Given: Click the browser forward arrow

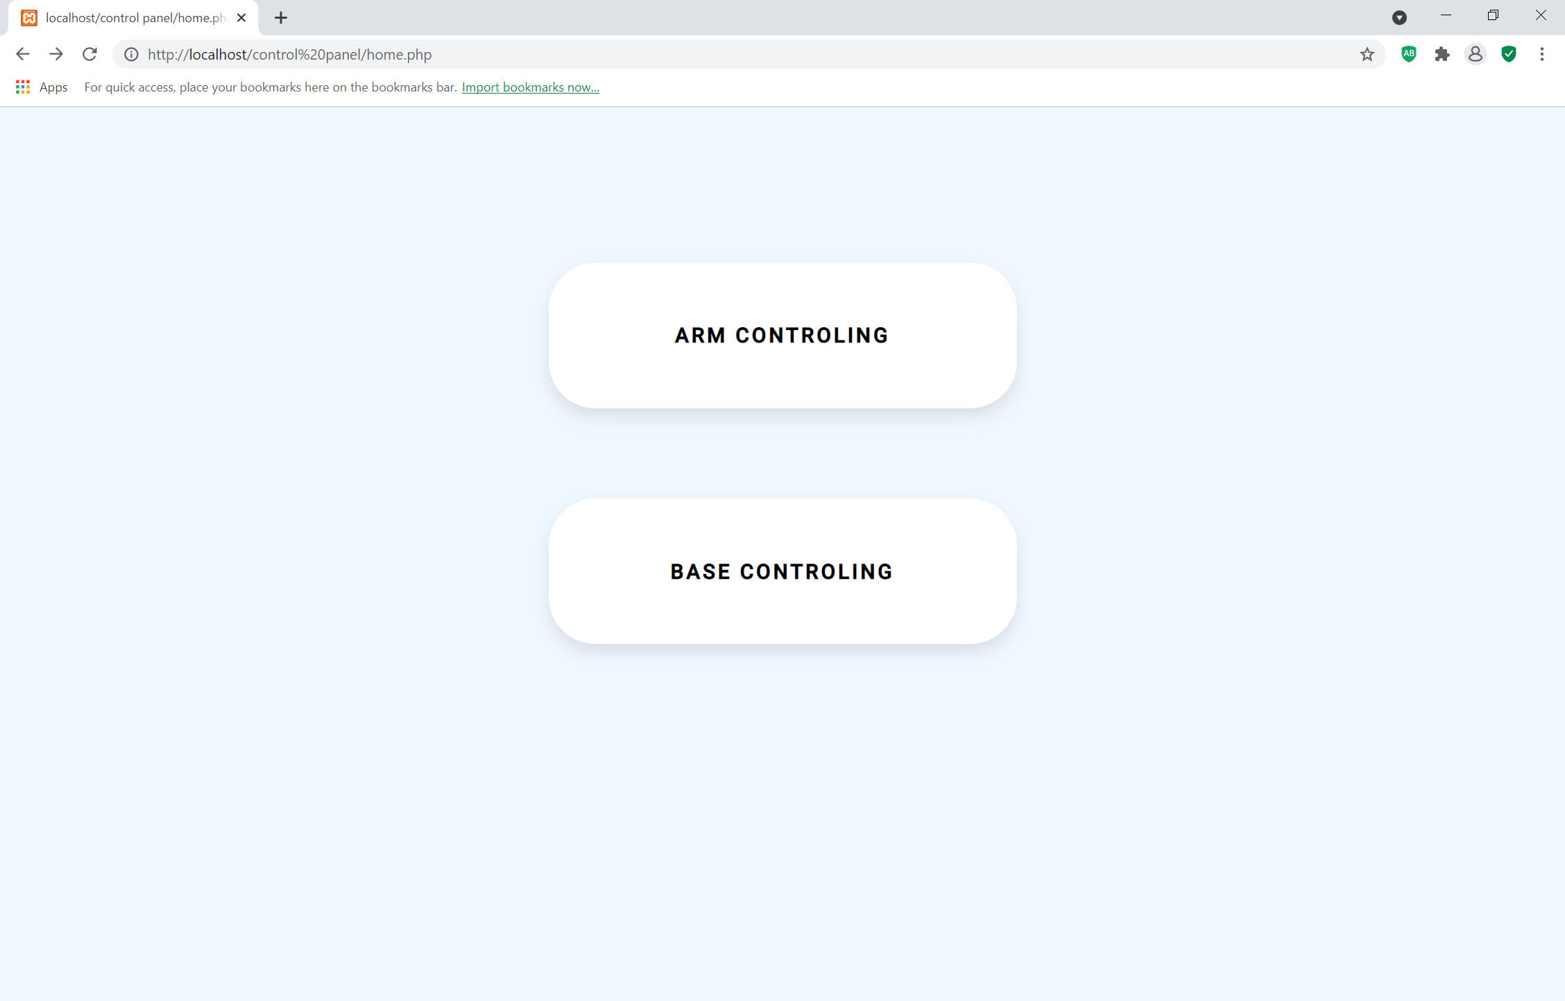Looking at the screenshot, I should (x=56, y=54).
